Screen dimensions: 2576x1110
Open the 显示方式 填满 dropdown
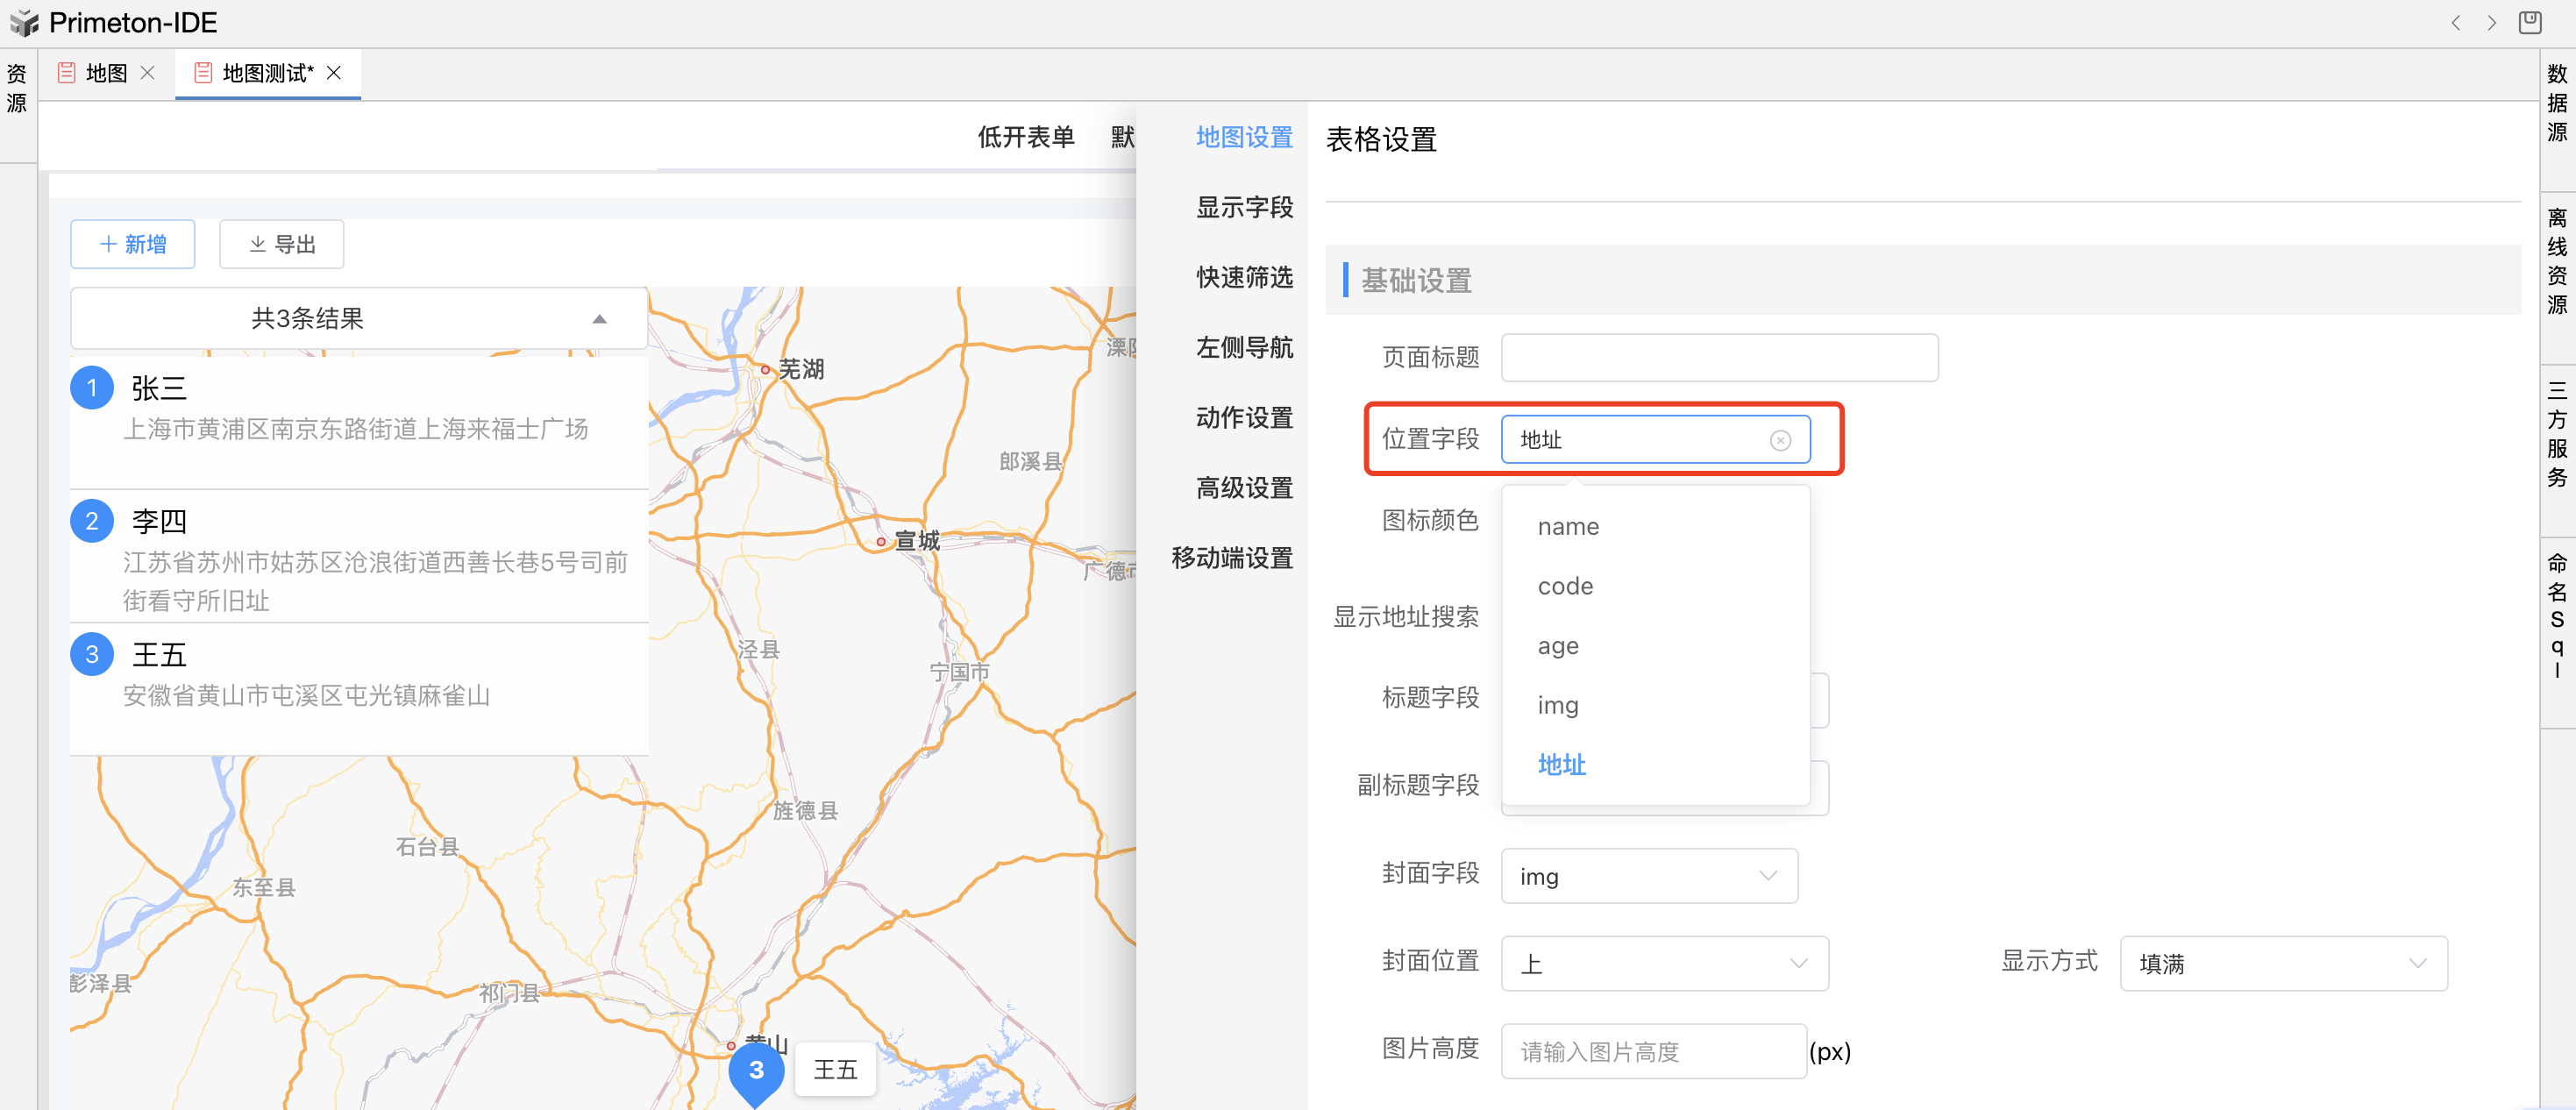2282,963
